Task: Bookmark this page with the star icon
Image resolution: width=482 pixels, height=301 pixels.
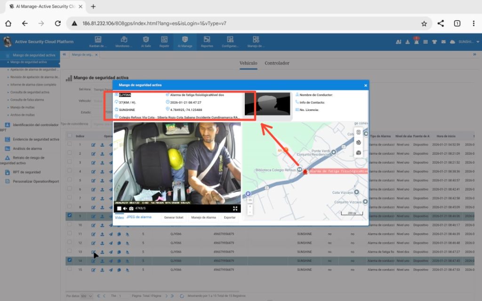Action: (424, 24)
